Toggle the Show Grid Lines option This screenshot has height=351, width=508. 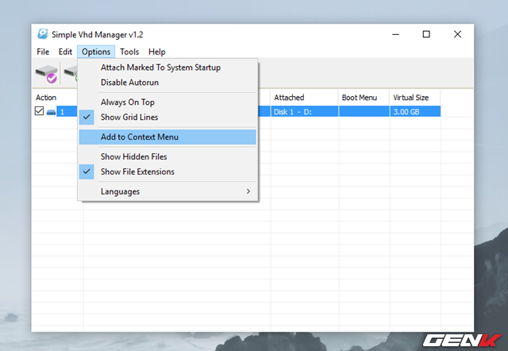pos(167,117)
